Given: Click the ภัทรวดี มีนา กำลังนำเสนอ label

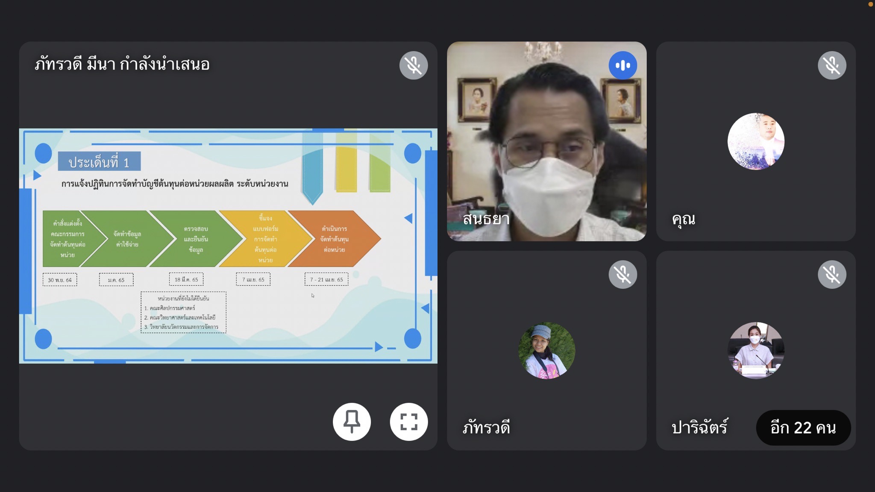Looking at the screenshot, I should (122, 64).
